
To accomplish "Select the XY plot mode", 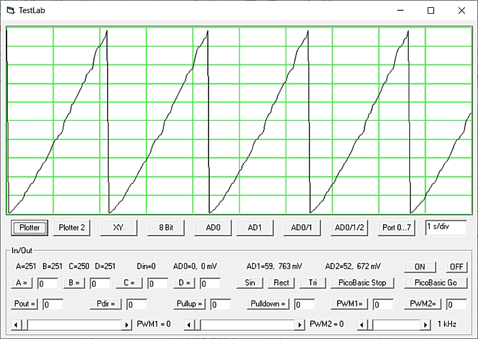I will [x=118, y=227].
